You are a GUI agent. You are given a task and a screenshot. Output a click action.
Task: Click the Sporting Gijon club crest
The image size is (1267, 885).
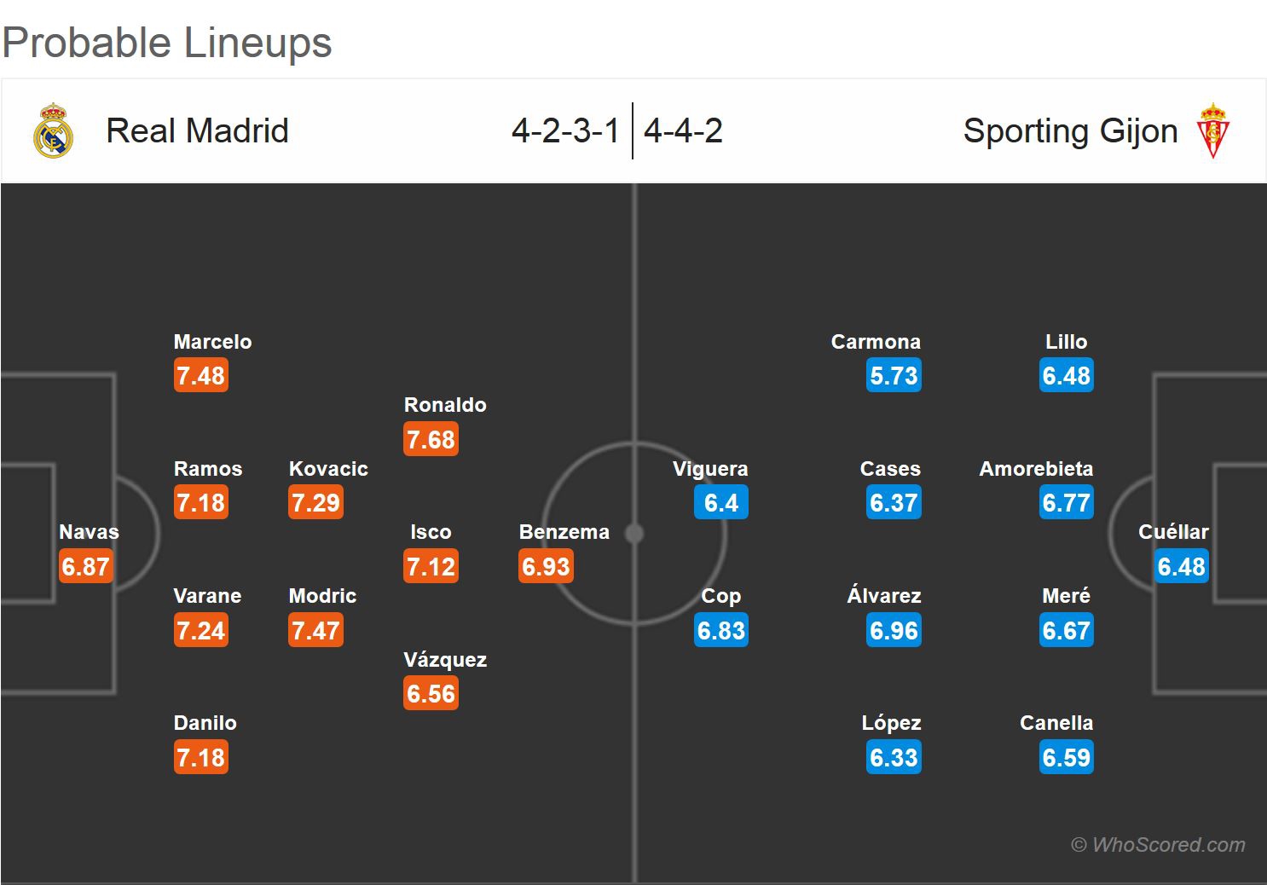tap(1212, 130)
